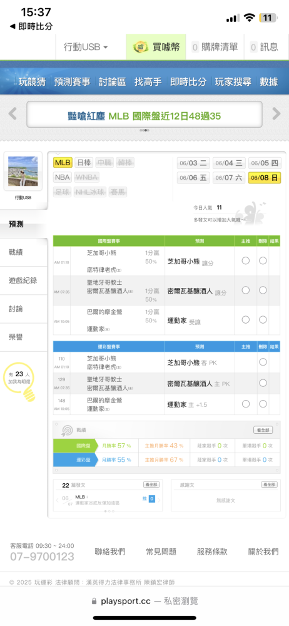
Task: Pick date 06/08 日
Action: [265, 178]
